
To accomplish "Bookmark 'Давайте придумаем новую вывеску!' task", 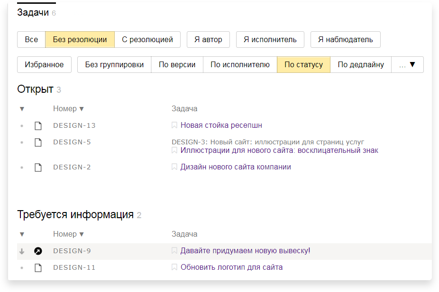I will 174,250.
